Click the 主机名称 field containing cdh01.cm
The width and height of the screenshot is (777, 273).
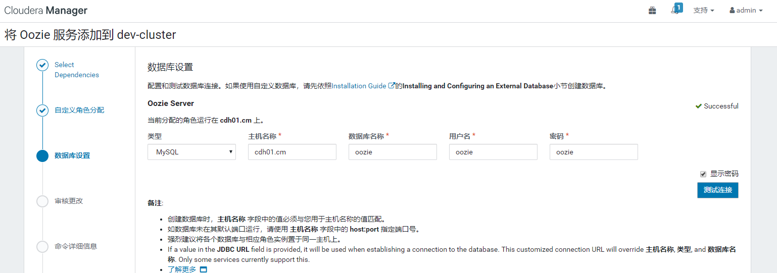tap(292, 152)
